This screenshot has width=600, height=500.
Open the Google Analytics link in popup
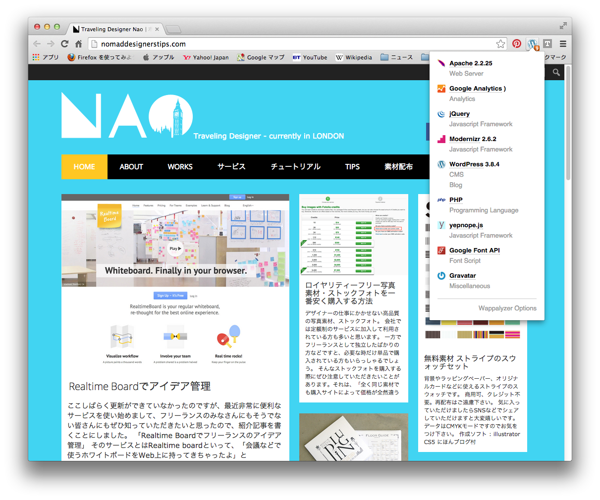tap(476, 89)
